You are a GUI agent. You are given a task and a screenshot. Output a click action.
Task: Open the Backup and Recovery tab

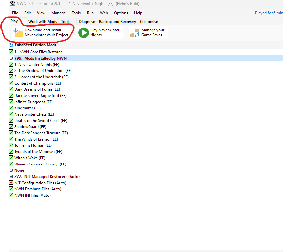click(117, 22)
